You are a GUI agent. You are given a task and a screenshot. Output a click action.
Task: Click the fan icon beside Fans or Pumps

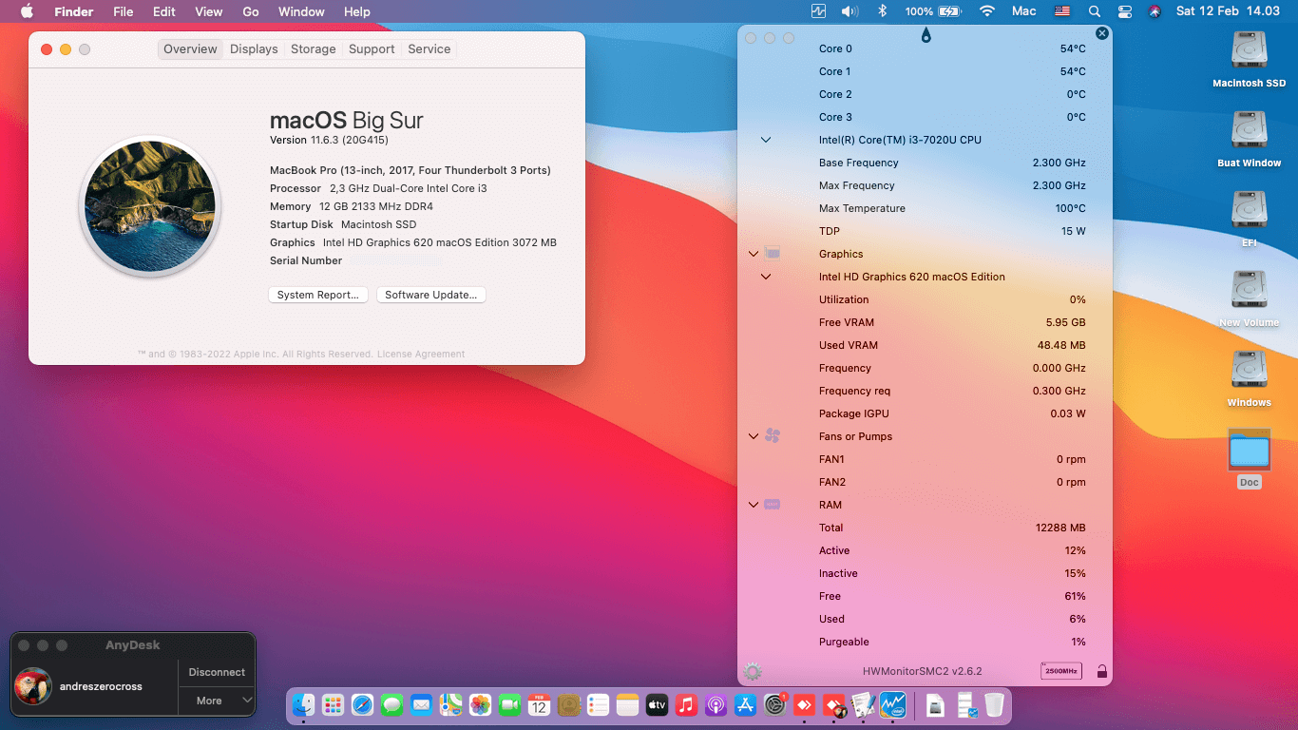[x=773, y=436]
